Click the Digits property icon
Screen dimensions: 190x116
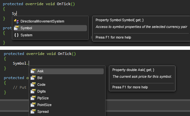33,92
